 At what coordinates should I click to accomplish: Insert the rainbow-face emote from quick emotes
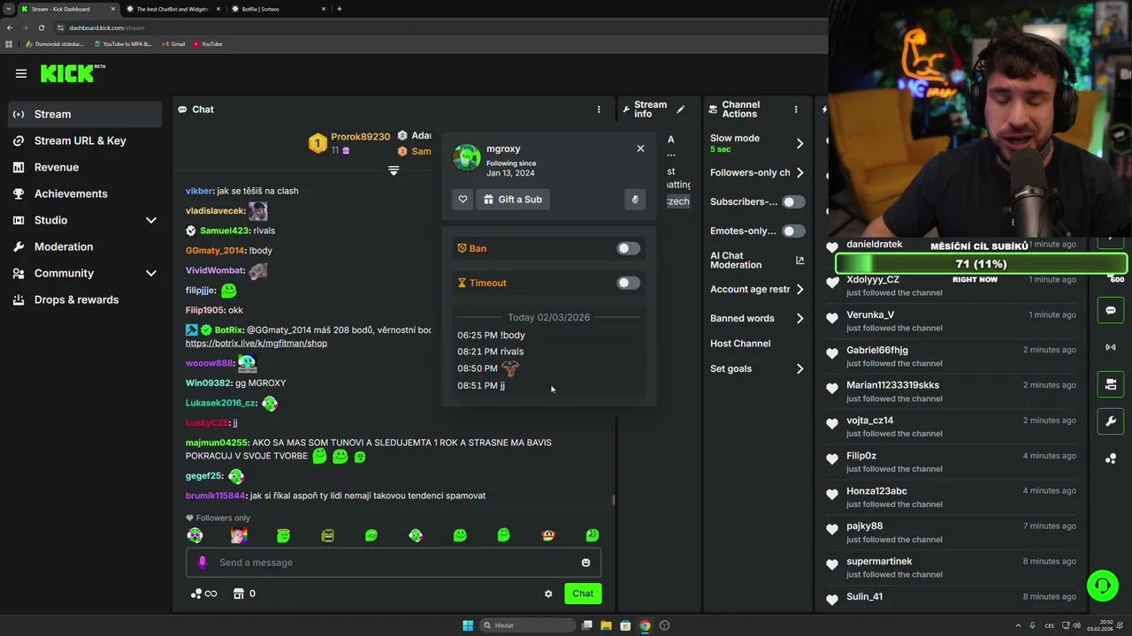[x=239, y=535]
